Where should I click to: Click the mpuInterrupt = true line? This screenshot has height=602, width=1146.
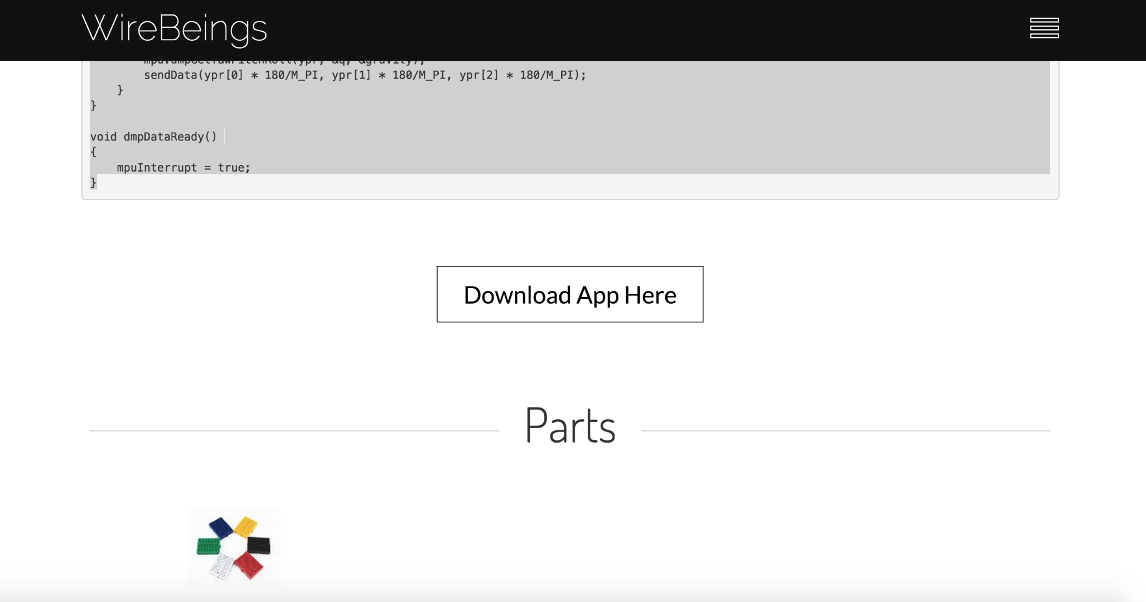[183, 168]
